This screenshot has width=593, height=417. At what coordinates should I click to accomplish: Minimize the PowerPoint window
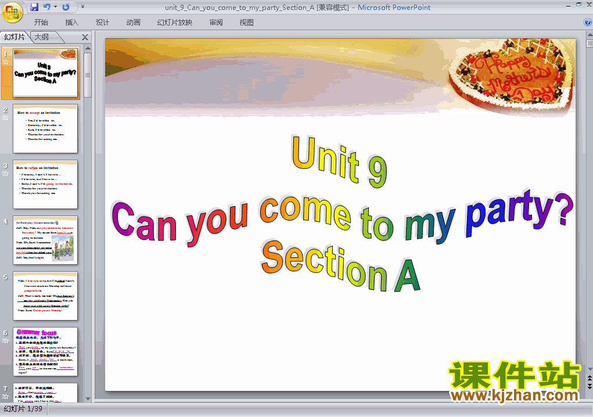[568, 5]
